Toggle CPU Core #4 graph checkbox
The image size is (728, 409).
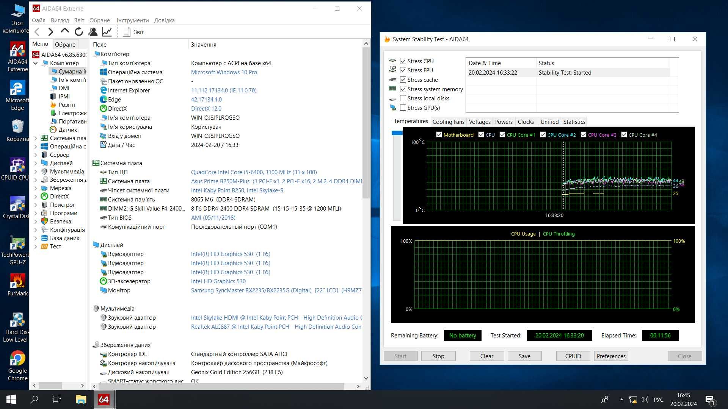(624, 134)
